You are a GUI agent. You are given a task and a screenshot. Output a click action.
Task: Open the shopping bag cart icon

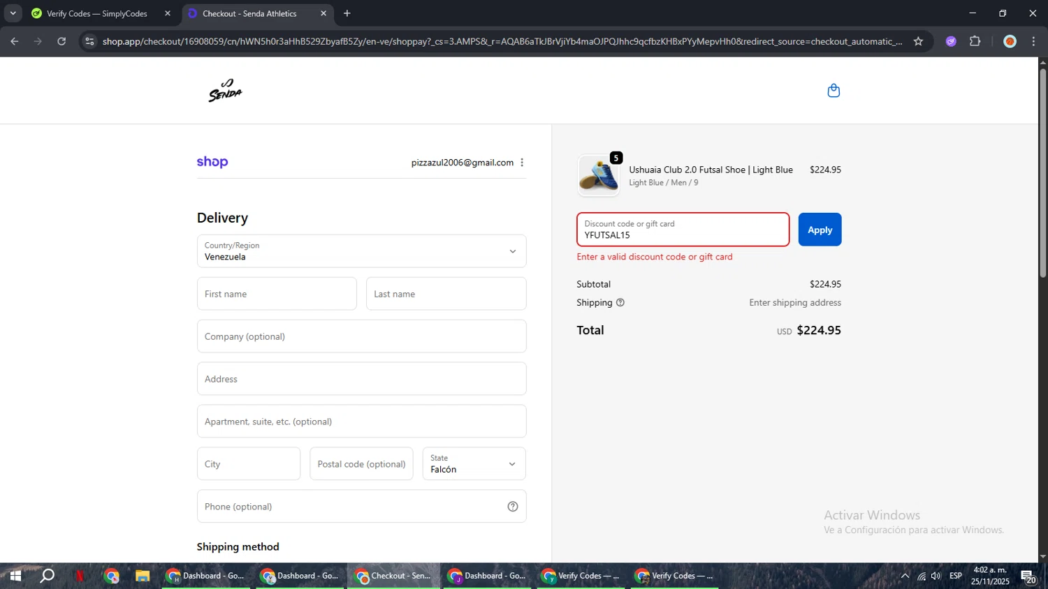[x=834, y=91]
